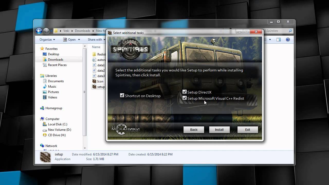Click the Date created value 6/15/2014 8:22 PM
This screenshot has height=185, width=329.
click(160, 154)
